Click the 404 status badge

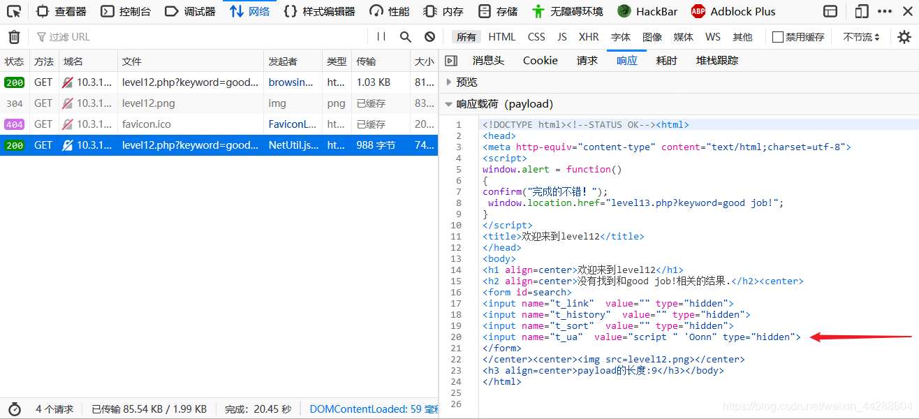coord(15,124)
